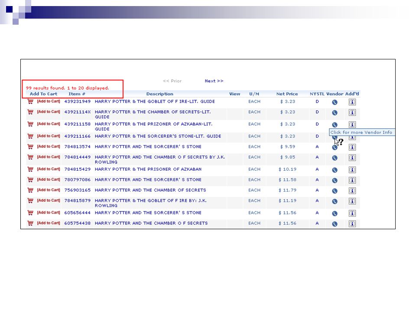Select item number 784813574
416x312 pixels.
pos(78,146)
